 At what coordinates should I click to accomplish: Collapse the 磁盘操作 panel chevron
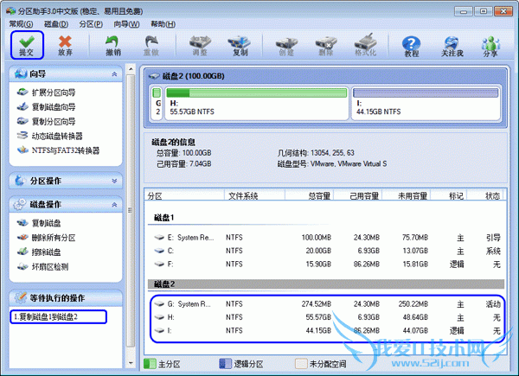(114, 205)
